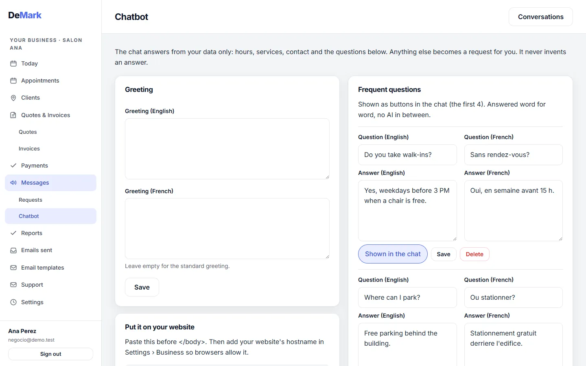Focus the Greeting (English) text area
This screenshot has height=366, width=586.
227,149
